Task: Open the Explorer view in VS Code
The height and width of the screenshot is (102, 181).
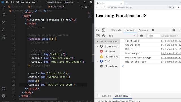Action: pos(3,8)
